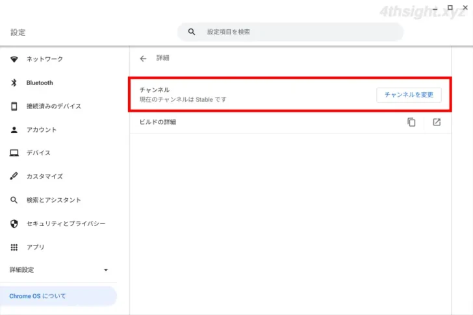Click the Wi-Fi network icon in sidebar
This screenshot has width=473, height=315.
click(x=14, y=59)
